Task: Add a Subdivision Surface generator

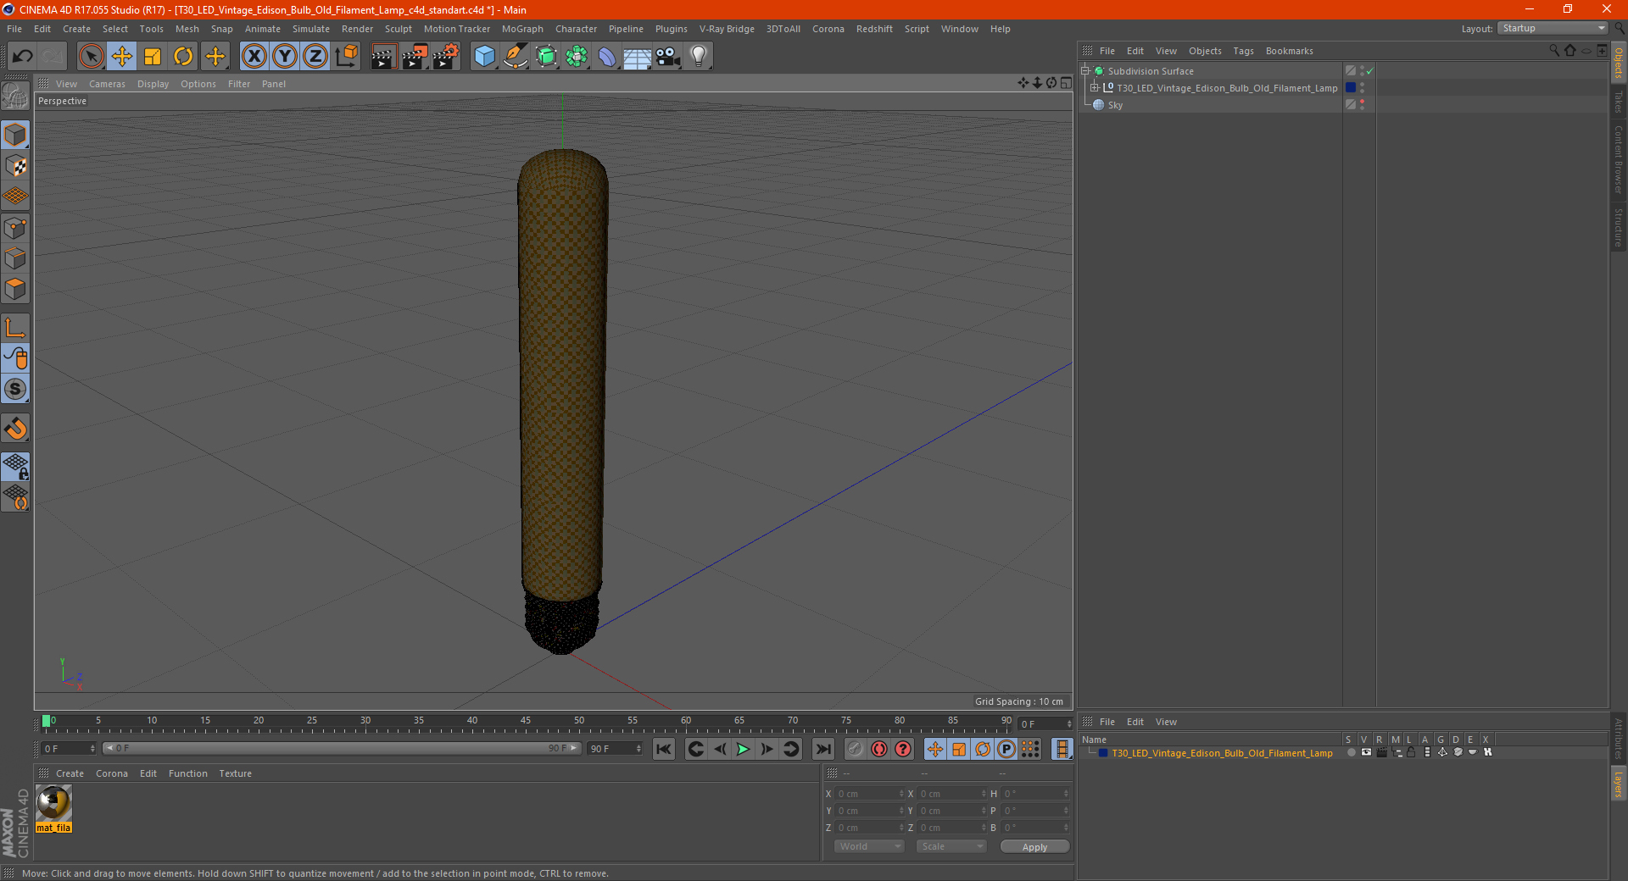Action: point(547,57)
